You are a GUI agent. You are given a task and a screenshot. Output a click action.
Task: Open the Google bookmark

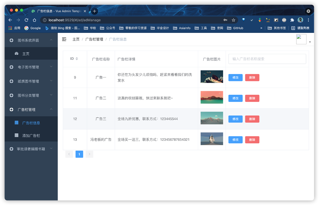[x=32, y=28]
